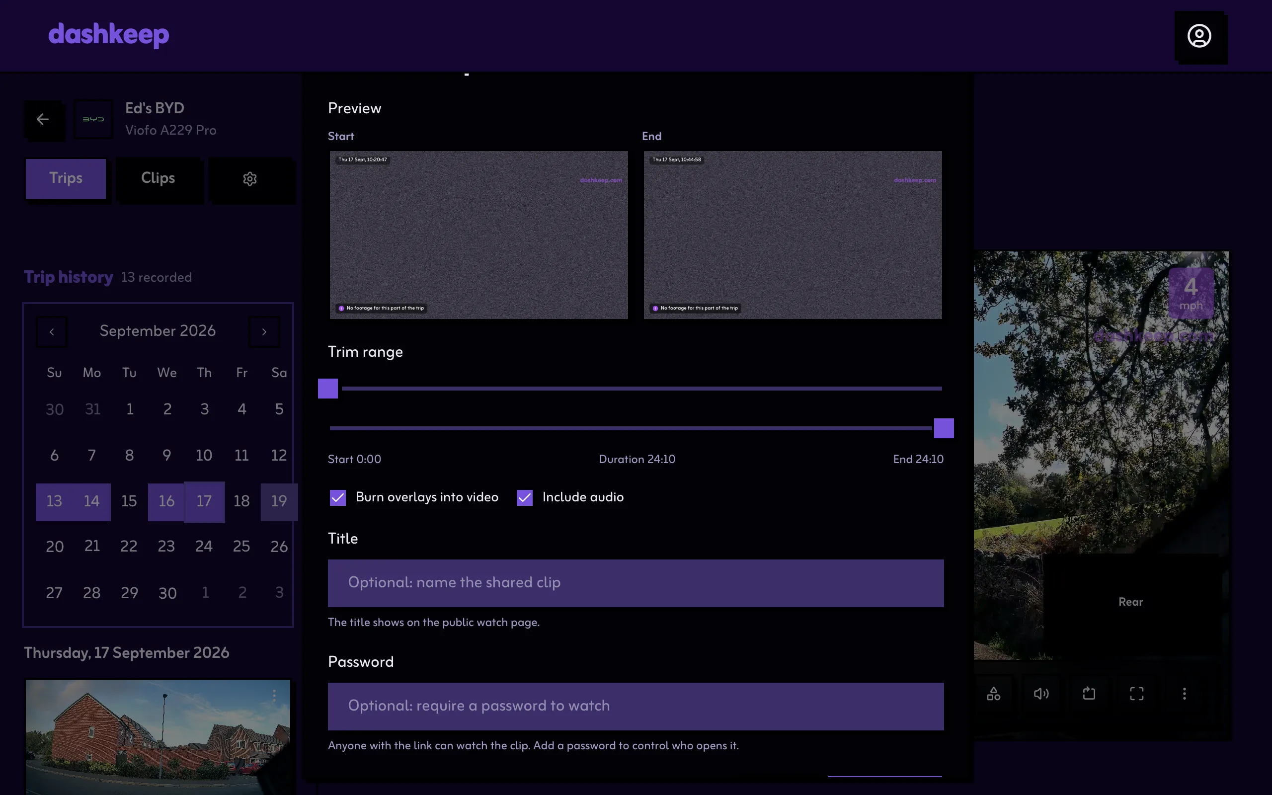Select September 16 in the calendar

[x=166, y=502]
